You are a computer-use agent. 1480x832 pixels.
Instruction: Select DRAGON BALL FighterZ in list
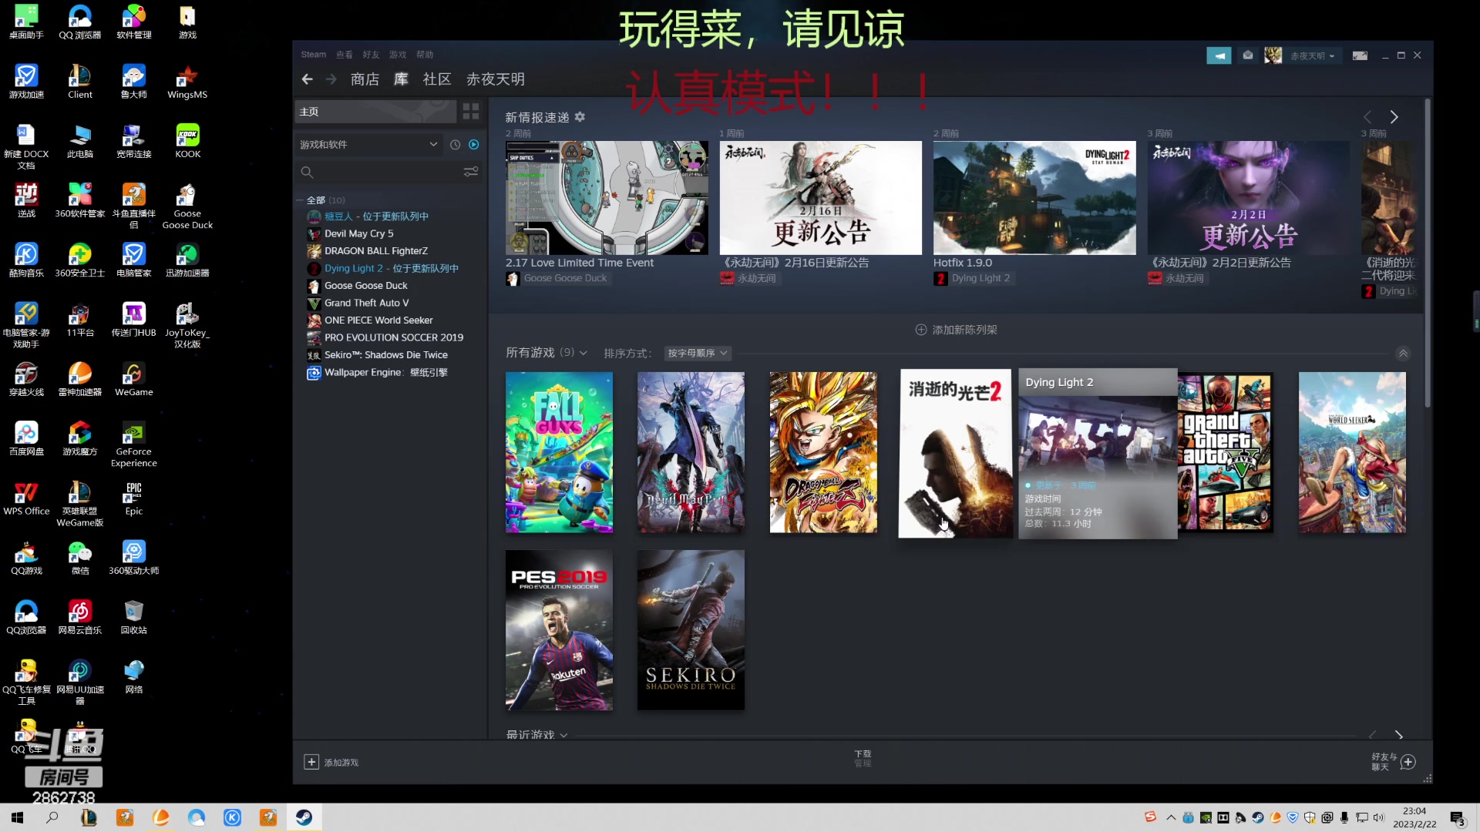pyautogui.click(x=375, y=251)
